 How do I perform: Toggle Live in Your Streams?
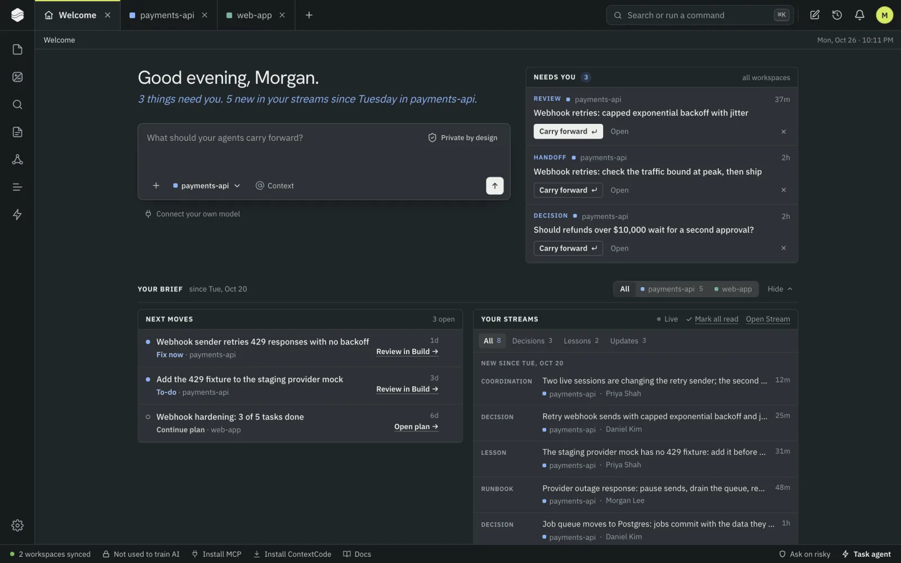click(x=667, y=319)
